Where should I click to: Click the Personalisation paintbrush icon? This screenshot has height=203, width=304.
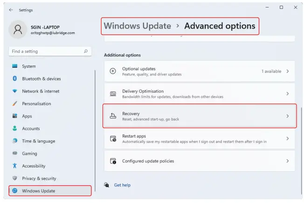pos(15,103)
